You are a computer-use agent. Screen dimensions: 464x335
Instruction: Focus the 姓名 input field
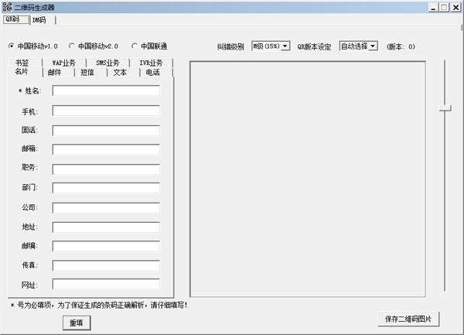tap(106, 91)
